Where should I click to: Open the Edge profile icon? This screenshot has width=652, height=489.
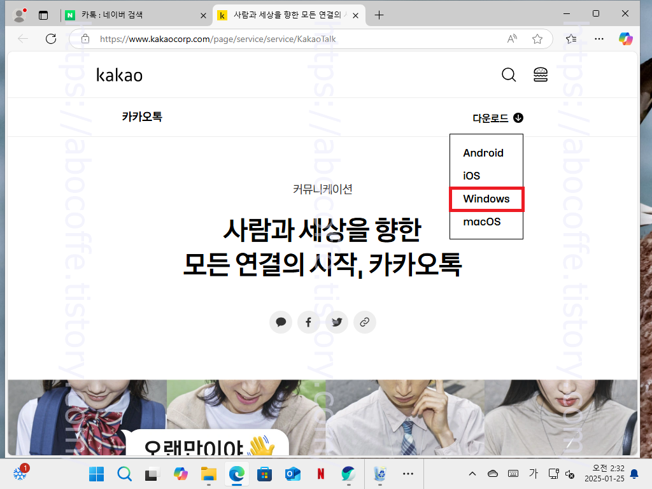click(19, 15)
